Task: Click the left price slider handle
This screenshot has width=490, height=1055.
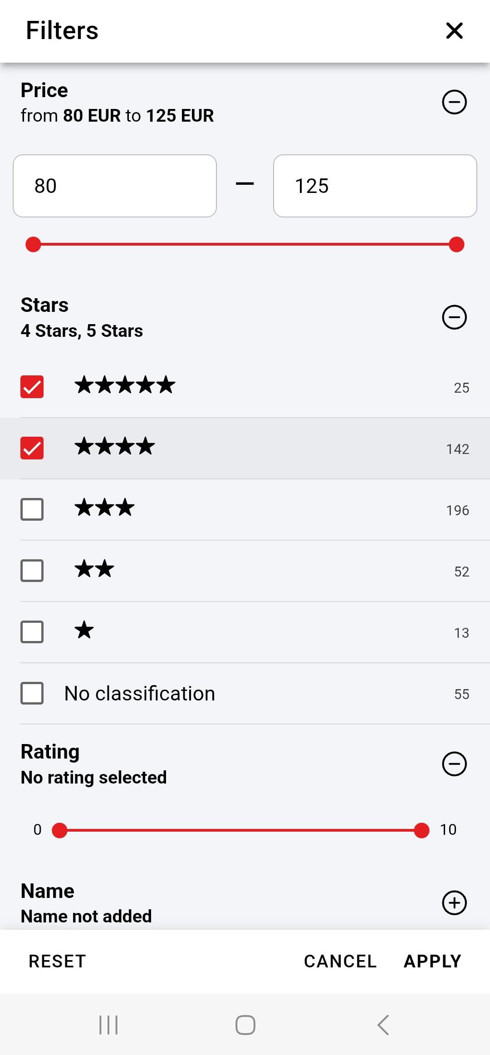Action: click(x=34, y=244)
